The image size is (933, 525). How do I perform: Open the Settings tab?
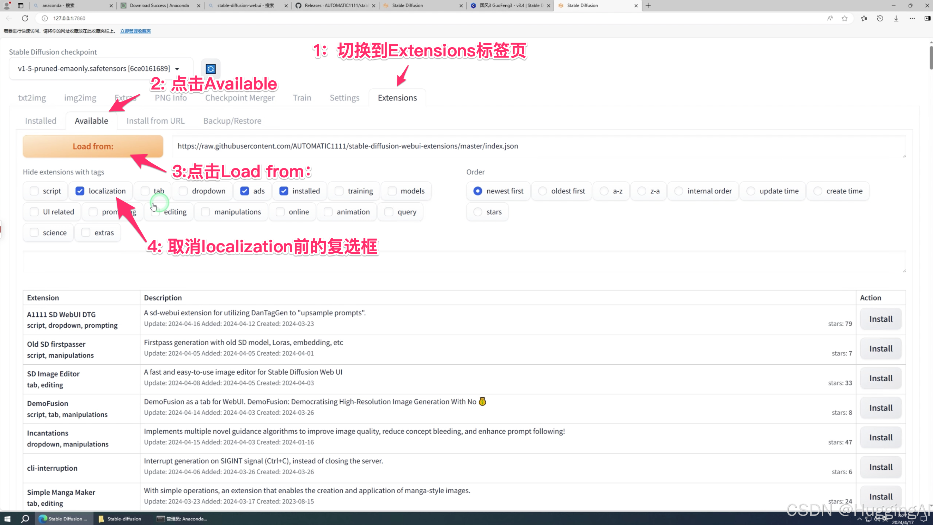344,98
